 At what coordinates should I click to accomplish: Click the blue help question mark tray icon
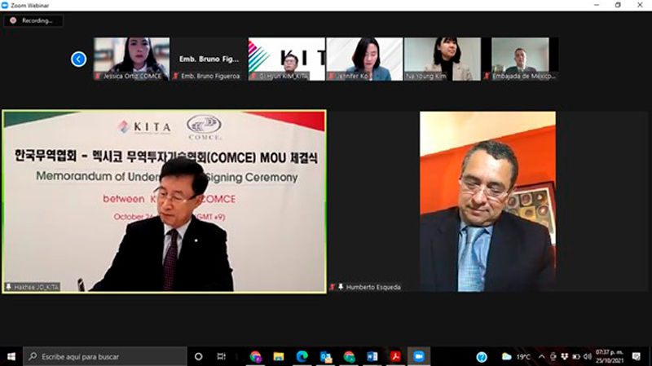point(482,357)
